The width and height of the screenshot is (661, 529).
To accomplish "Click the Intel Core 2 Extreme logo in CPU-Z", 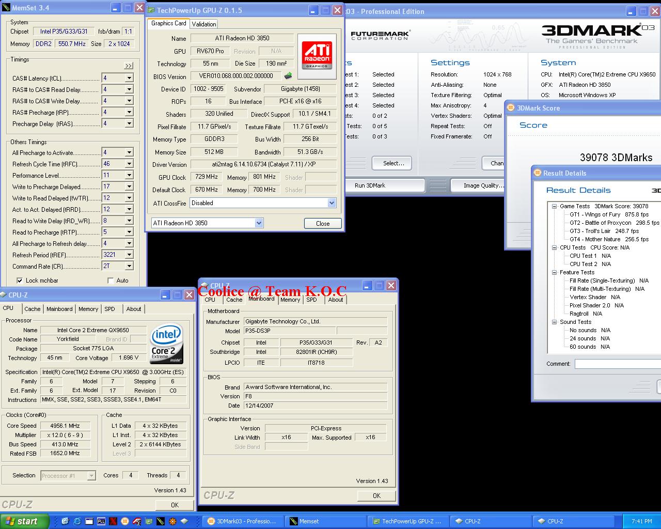I will click(166, 344).
